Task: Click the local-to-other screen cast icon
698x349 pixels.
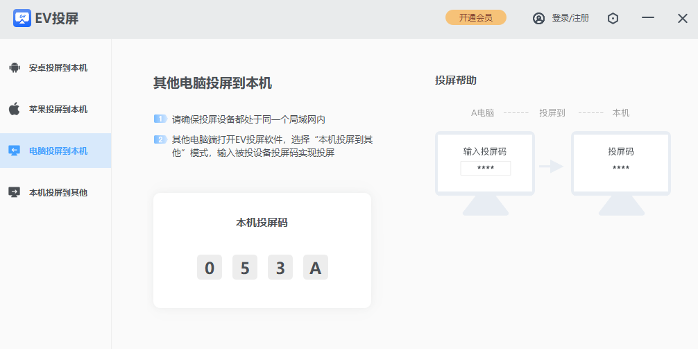Action: 14,192
